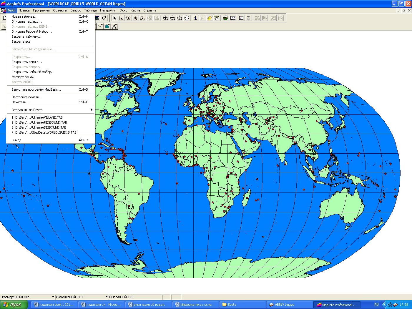Select the arrow Select tool

tap(114, 18)
